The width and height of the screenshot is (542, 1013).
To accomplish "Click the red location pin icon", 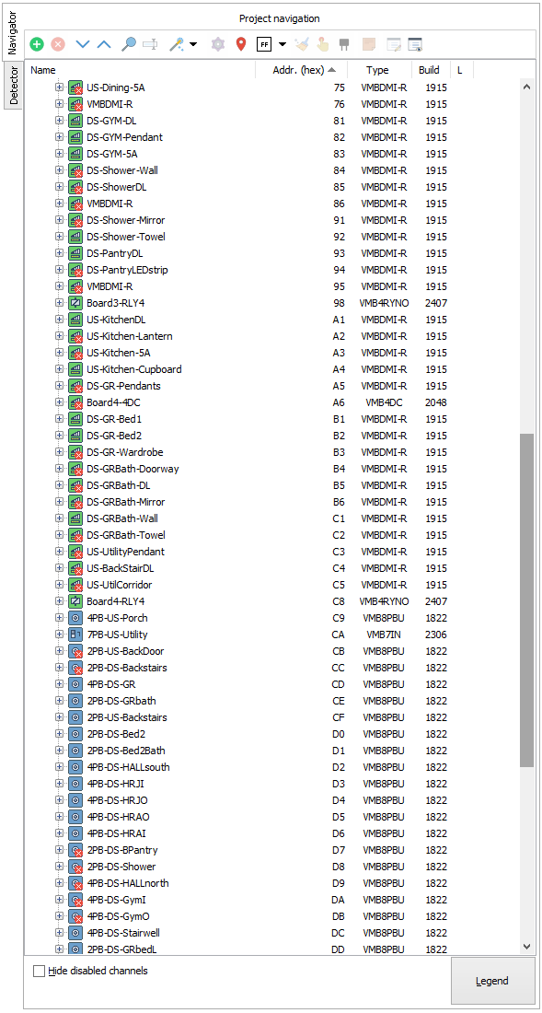I will 241,44.
